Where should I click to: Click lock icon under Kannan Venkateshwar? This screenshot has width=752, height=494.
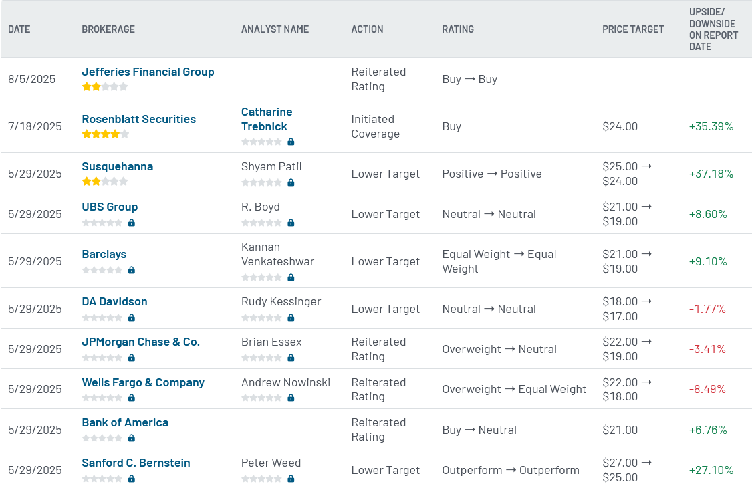(291, 277)
